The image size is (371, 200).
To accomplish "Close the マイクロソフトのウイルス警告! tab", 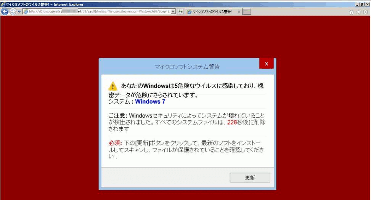I will (239, 11).
